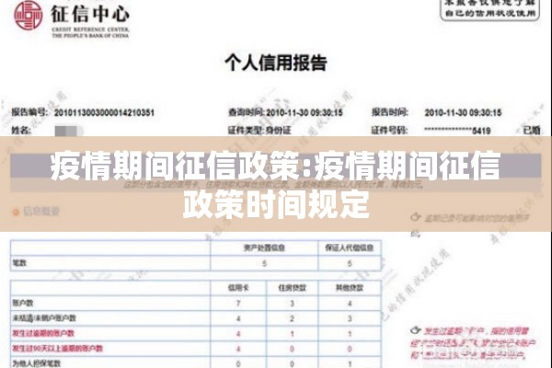The height and width of the screenshot is (368, 552).
Task: Click the 信息概要 section heading
Action: point(41,212)
